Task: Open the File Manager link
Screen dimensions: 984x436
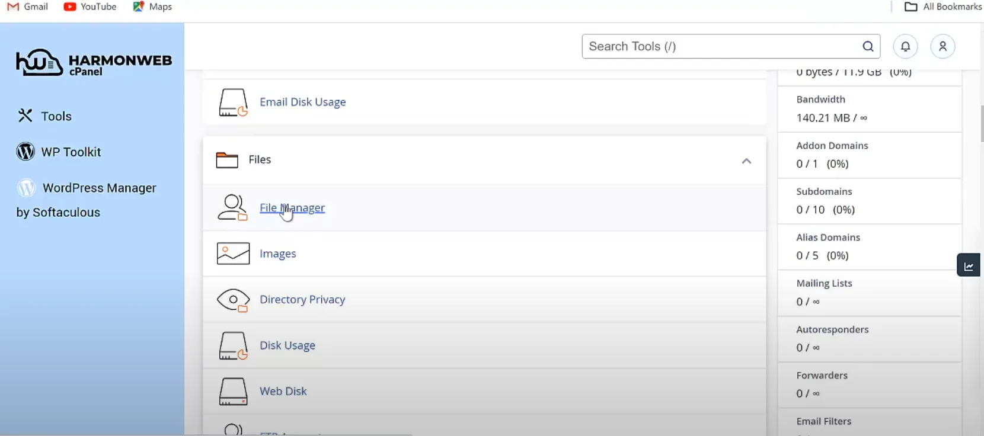Action: (292, 208)
